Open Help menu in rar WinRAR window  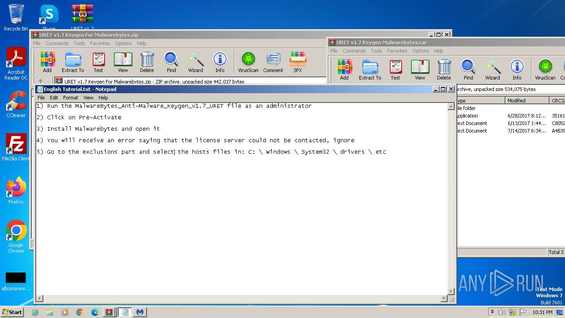click(438, 51)
